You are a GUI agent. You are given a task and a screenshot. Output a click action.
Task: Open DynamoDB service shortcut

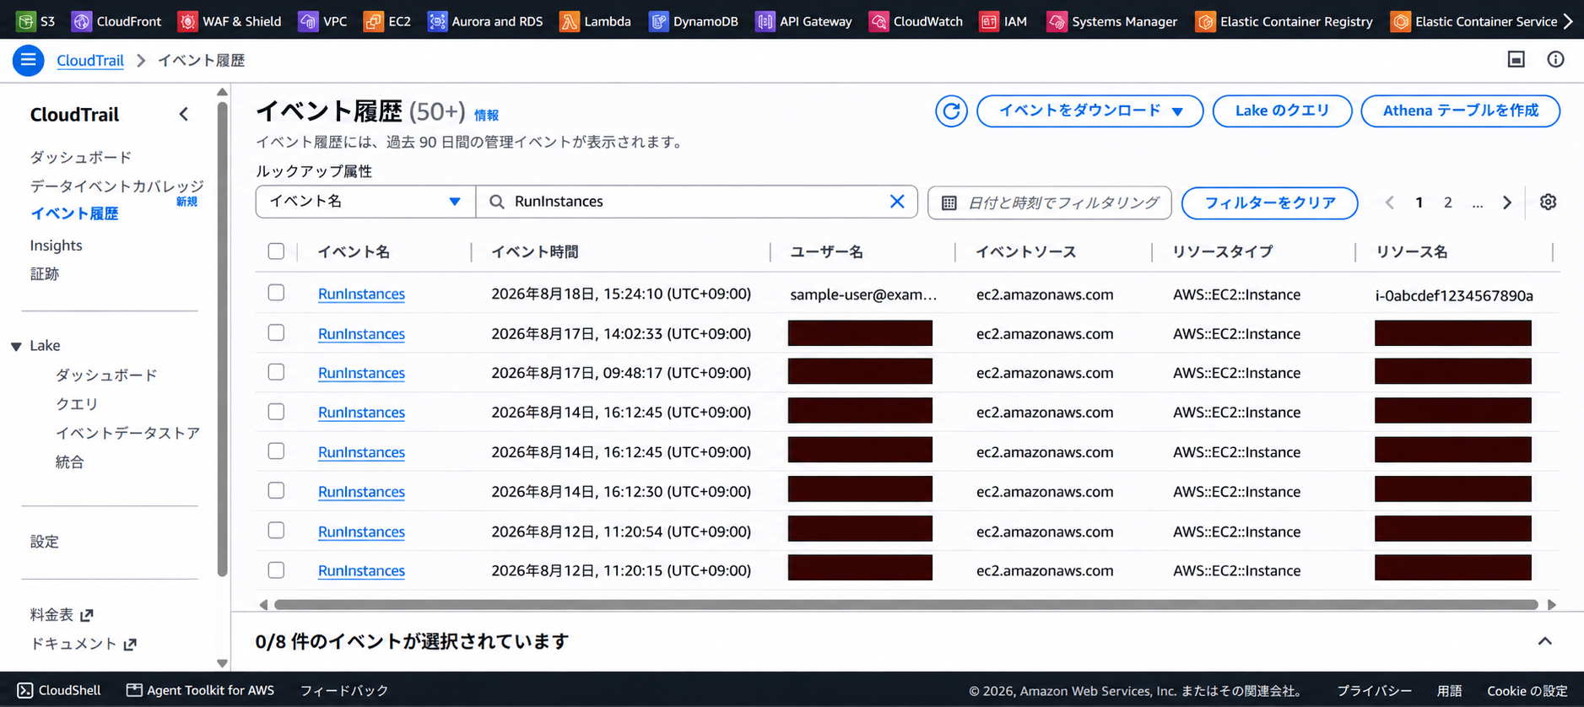click(x=694, y=21)
